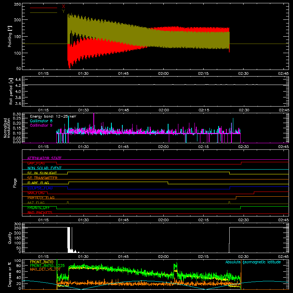Select the SAA_FLAG label
The width and height of the screenshot is (293, 293).
(x=36, y=193)
